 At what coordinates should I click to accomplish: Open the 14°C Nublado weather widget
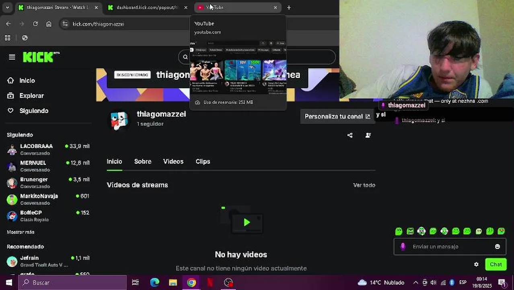click(x=381, y=282)
